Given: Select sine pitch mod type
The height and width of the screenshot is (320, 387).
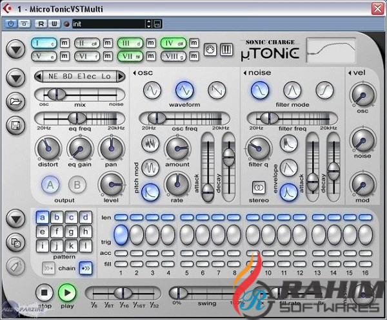Looking at the screenshot, I should click(x=150, y=168).
